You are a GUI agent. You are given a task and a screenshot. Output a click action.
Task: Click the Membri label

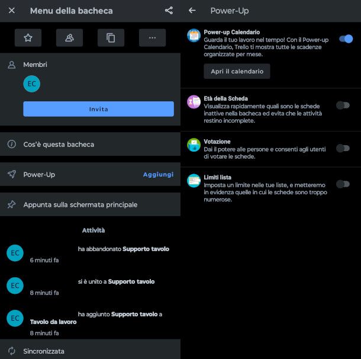pos(36,65)
